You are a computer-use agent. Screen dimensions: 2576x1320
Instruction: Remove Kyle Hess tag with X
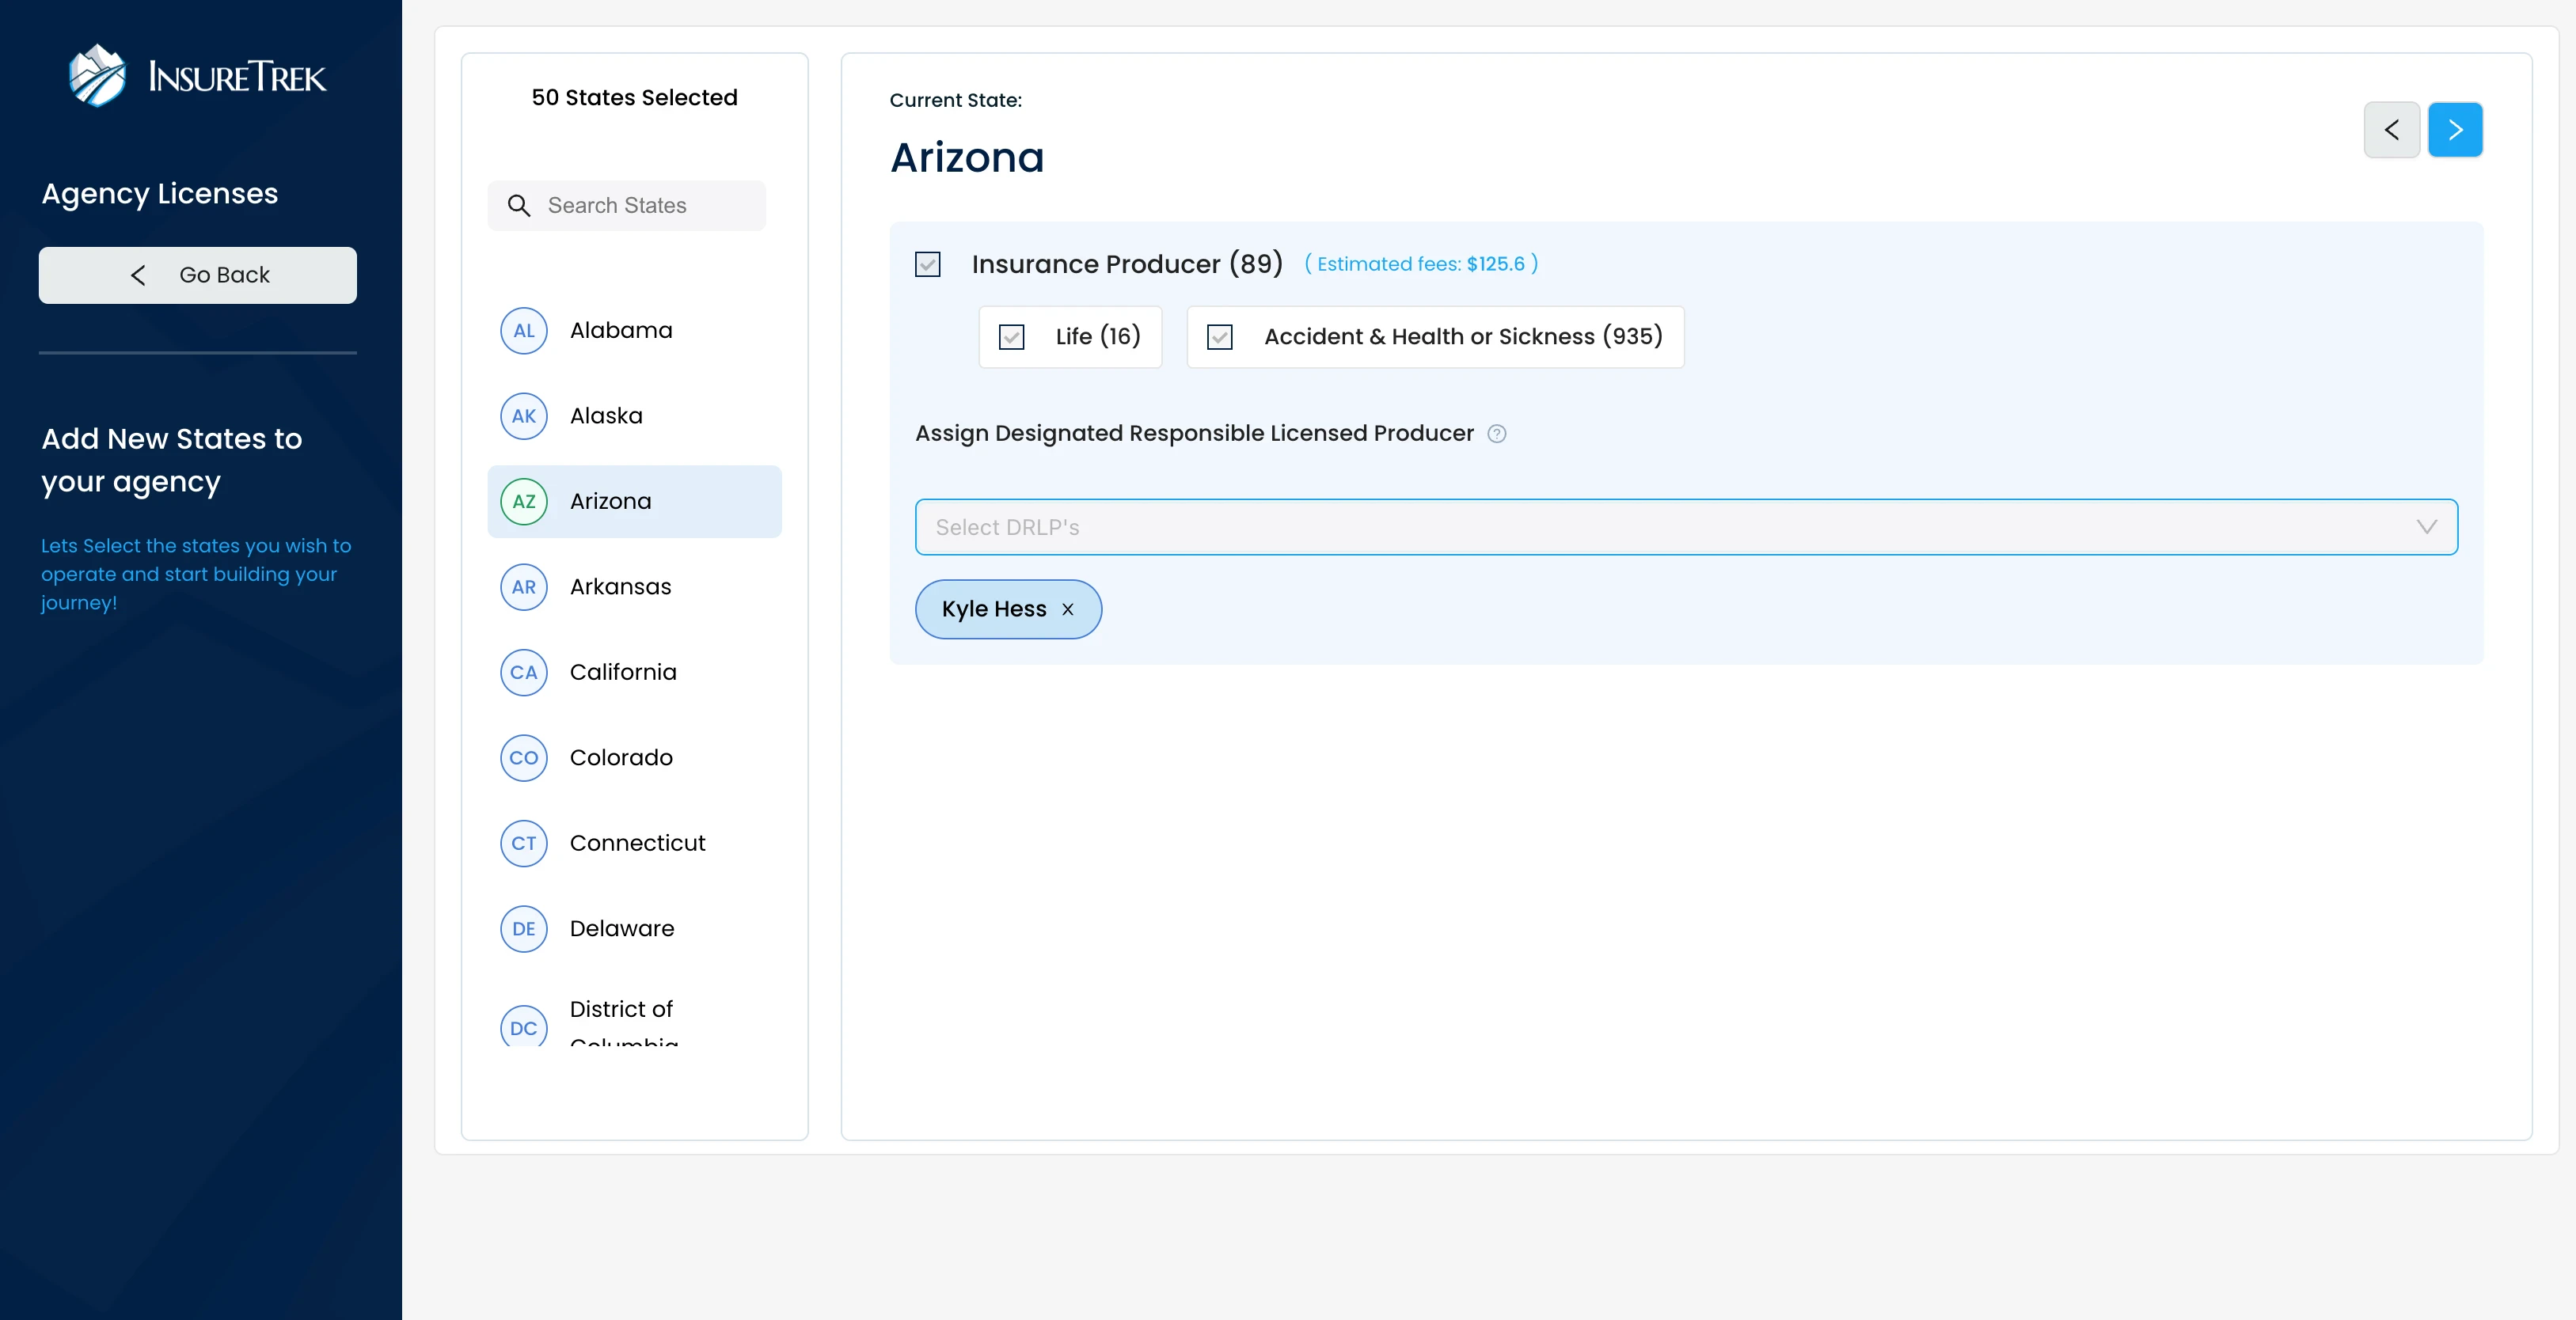pyautogui.click(x=1067, y=610)
